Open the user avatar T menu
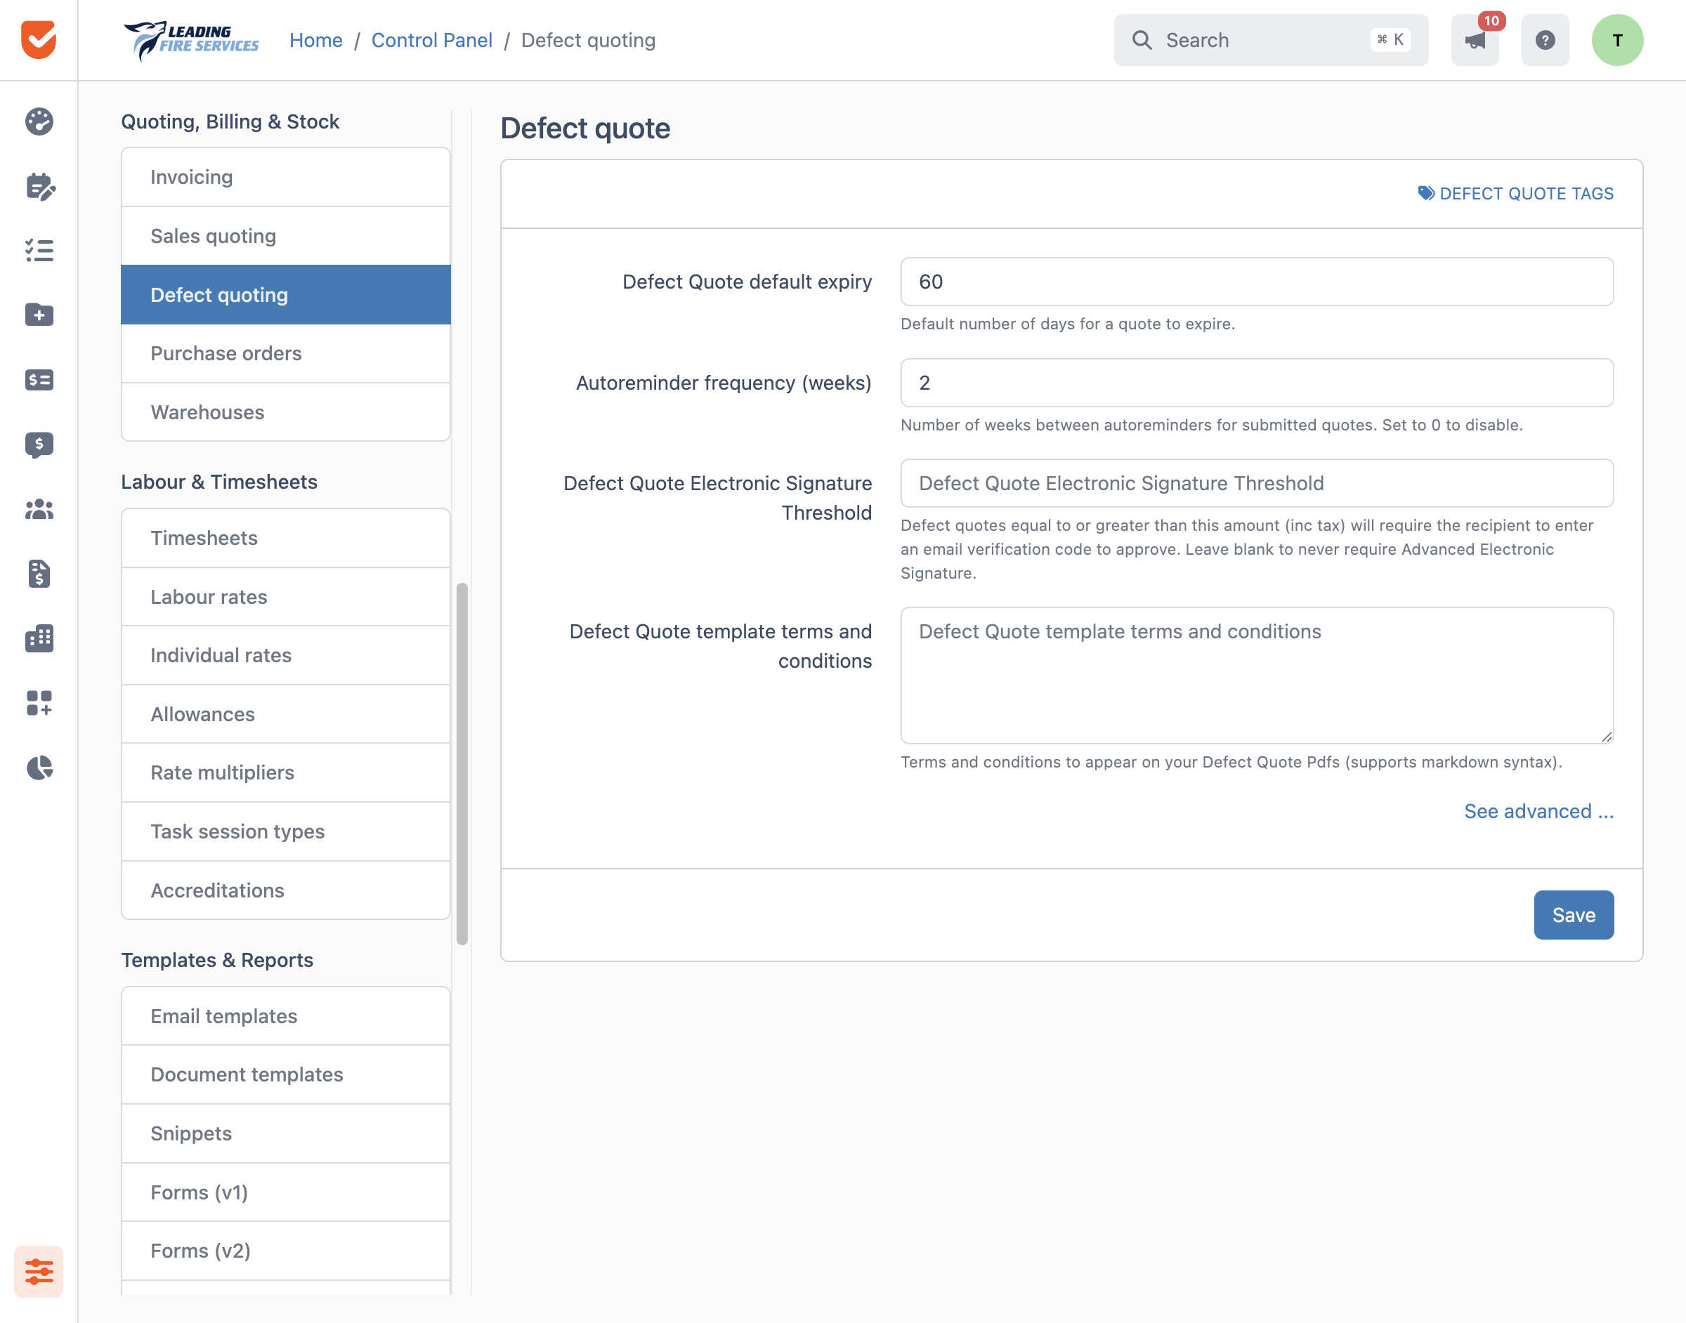The image size is (1686, 1323). pos(1617,40)
